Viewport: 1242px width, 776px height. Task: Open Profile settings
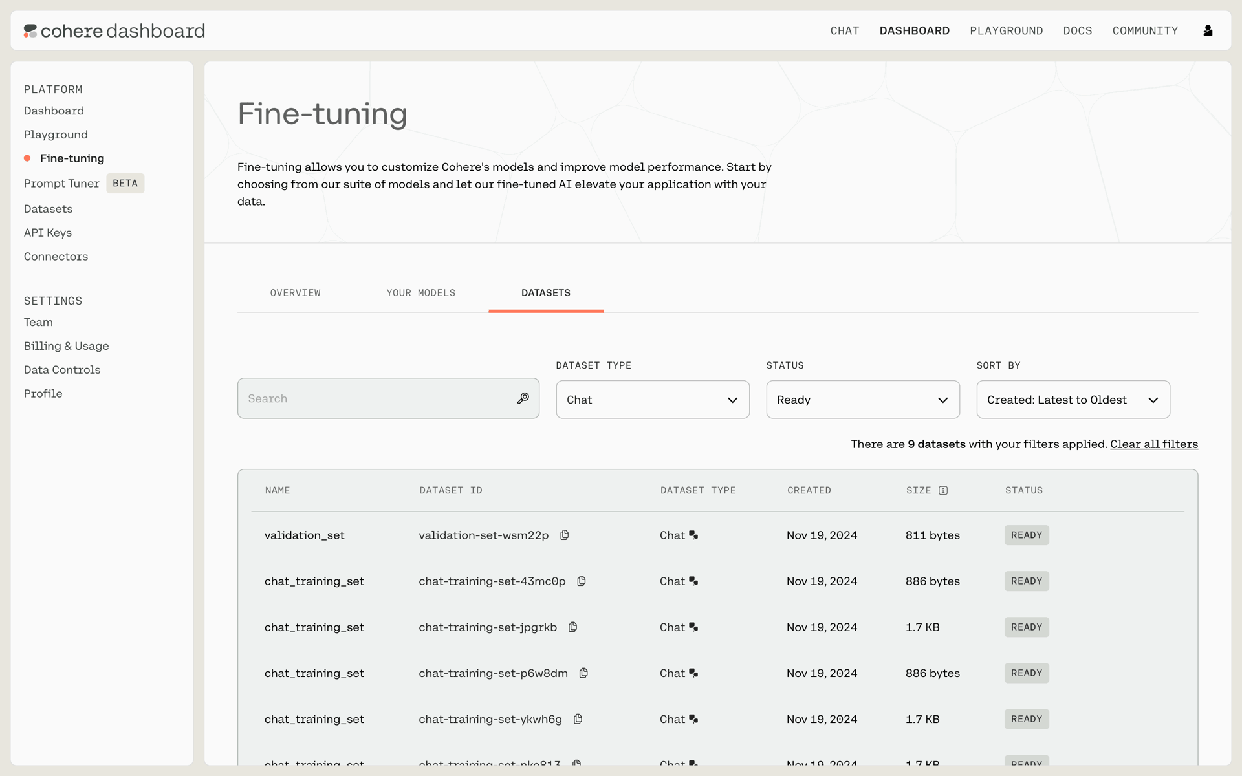pyautogui.click(x=43, y=394)
